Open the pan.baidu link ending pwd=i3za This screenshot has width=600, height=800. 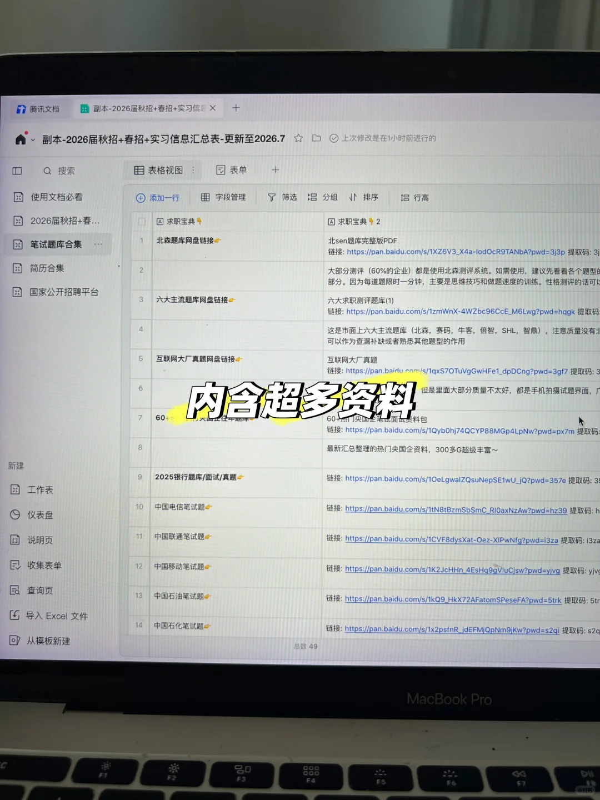pos(452,539)
